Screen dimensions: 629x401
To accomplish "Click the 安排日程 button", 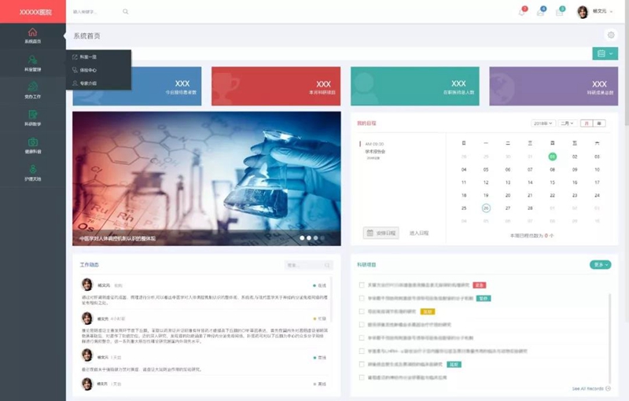I will tap(381, 233).
